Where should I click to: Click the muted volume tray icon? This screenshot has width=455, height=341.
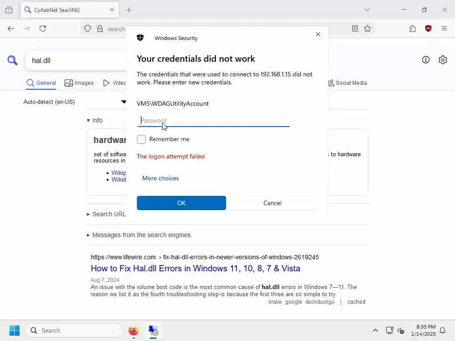(x=401, y=330)
